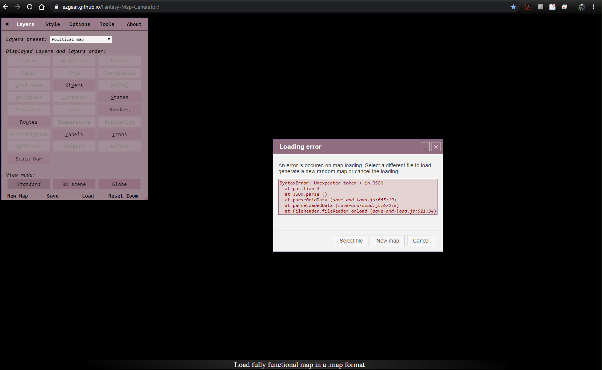Close the Loading error dialog
The image size is (602, 370).
pyautogui.click(x=436, y=147)
